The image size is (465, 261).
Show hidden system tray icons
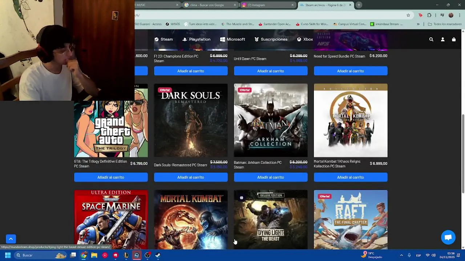(x=401, y=255)
